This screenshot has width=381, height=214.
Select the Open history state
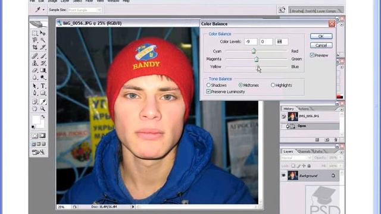[x=310, y=126]
